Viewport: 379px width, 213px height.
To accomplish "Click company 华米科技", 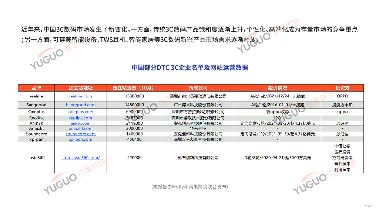I will [198, 128].
